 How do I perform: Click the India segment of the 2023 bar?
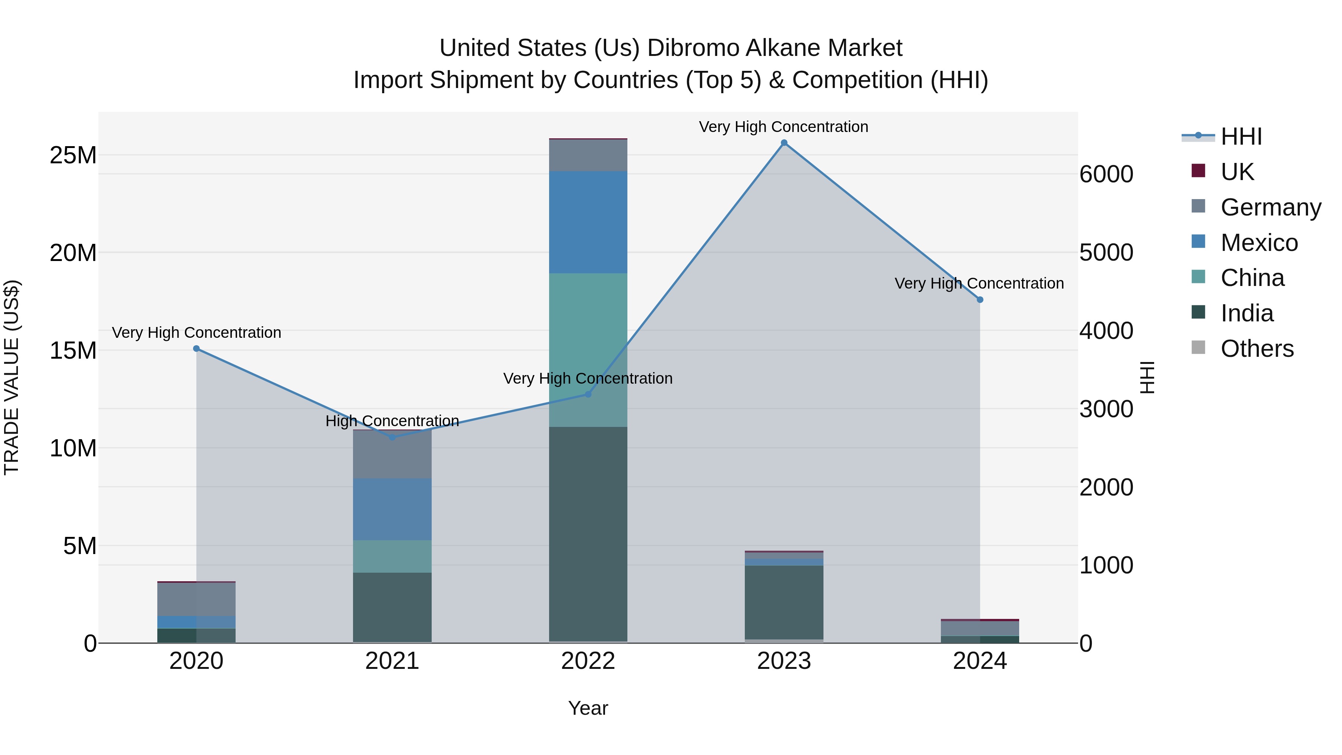784,603
